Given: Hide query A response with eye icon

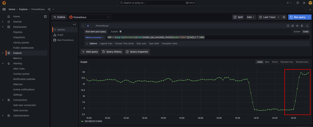Looking at the screenshot, I should [297, 26].
